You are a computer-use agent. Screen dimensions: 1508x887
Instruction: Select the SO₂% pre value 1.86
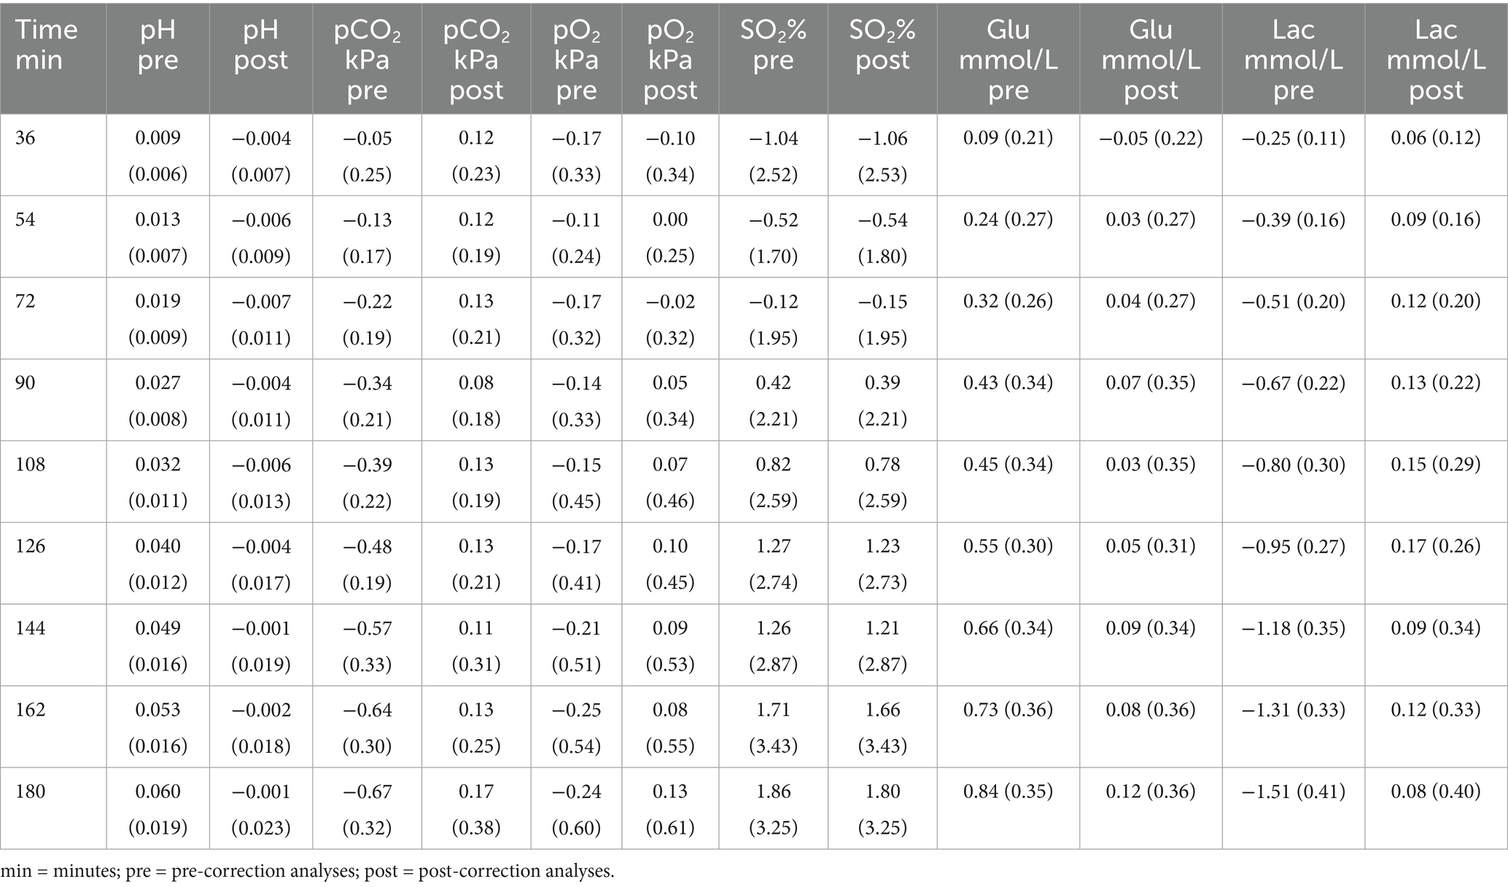tap(773, 791)
